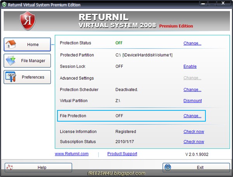
Task: Click the 'Protection Scheduler' label
Action: coord(79,89)
